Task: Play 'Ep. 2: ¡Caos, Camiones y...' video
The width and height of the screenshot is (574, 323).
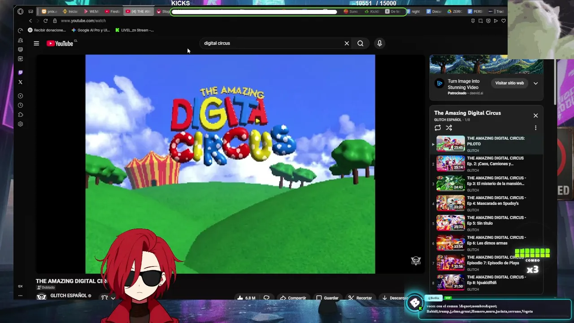Action: 487,164
